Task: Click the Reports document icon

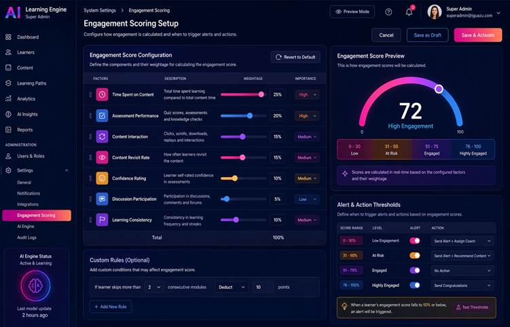Action: (x=8, y=130)
